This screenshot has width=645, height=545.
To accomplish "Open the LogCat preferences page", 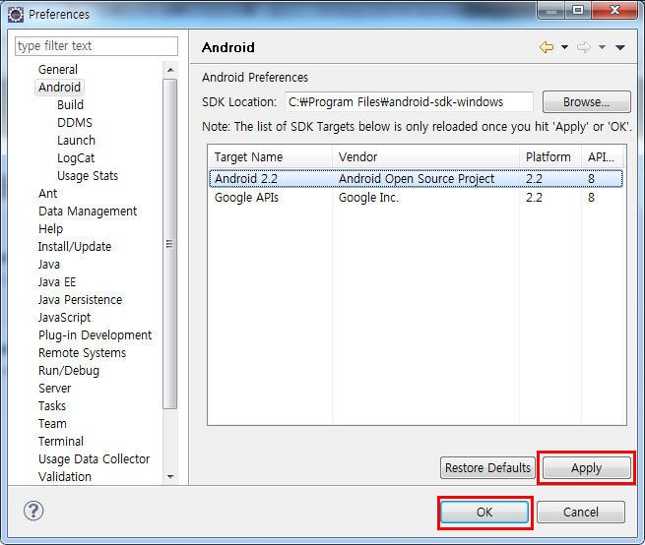I will (76, 157).
